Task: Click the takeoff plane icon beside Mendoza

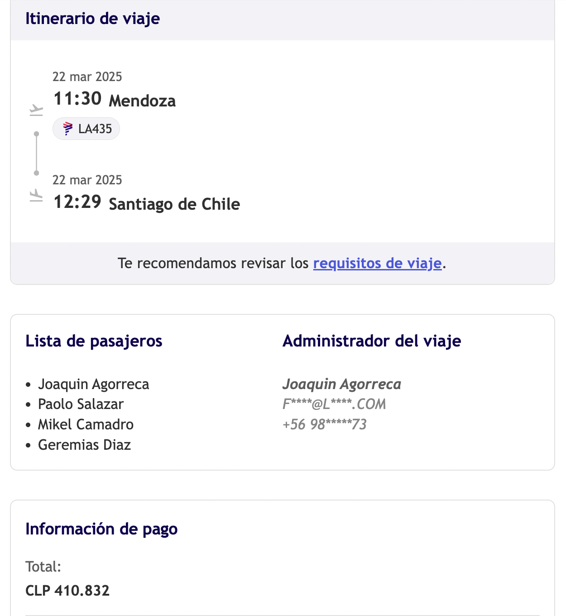Action: [36, 110]
